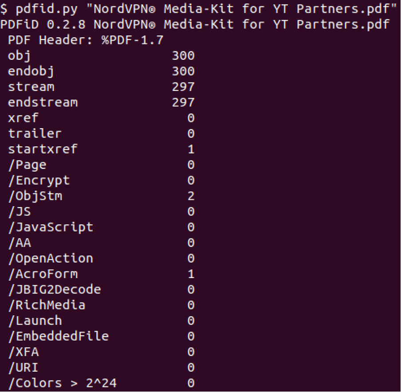
Task: Select the startxref count value
Action: coord(191,149)
